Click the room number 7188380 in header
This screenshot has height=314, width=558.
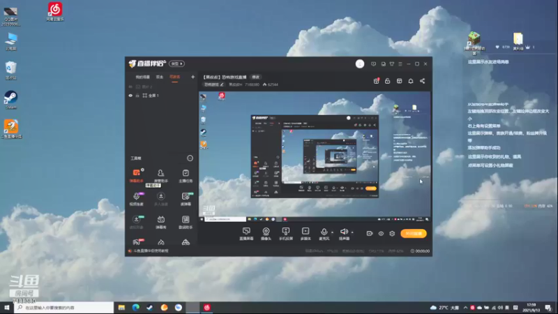(252, 84)
